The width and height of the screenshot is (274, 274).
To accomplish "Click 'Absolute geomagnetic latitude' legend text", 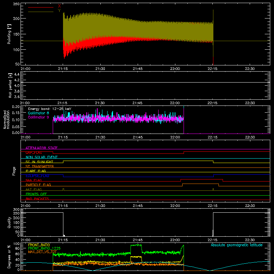I will [237, 245].
